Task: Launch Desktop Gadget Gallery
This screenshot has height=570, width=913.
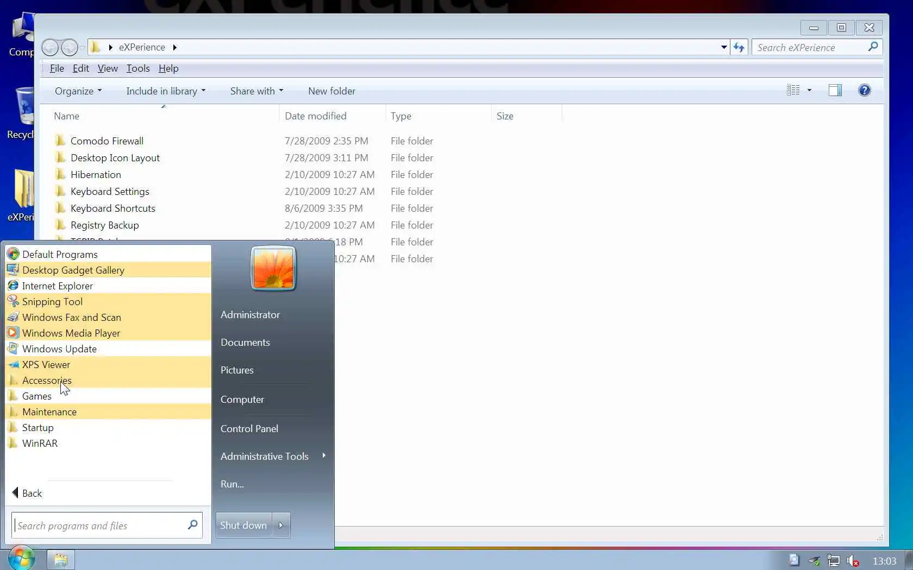Action: pyautogui.click(x=108, y=270)
